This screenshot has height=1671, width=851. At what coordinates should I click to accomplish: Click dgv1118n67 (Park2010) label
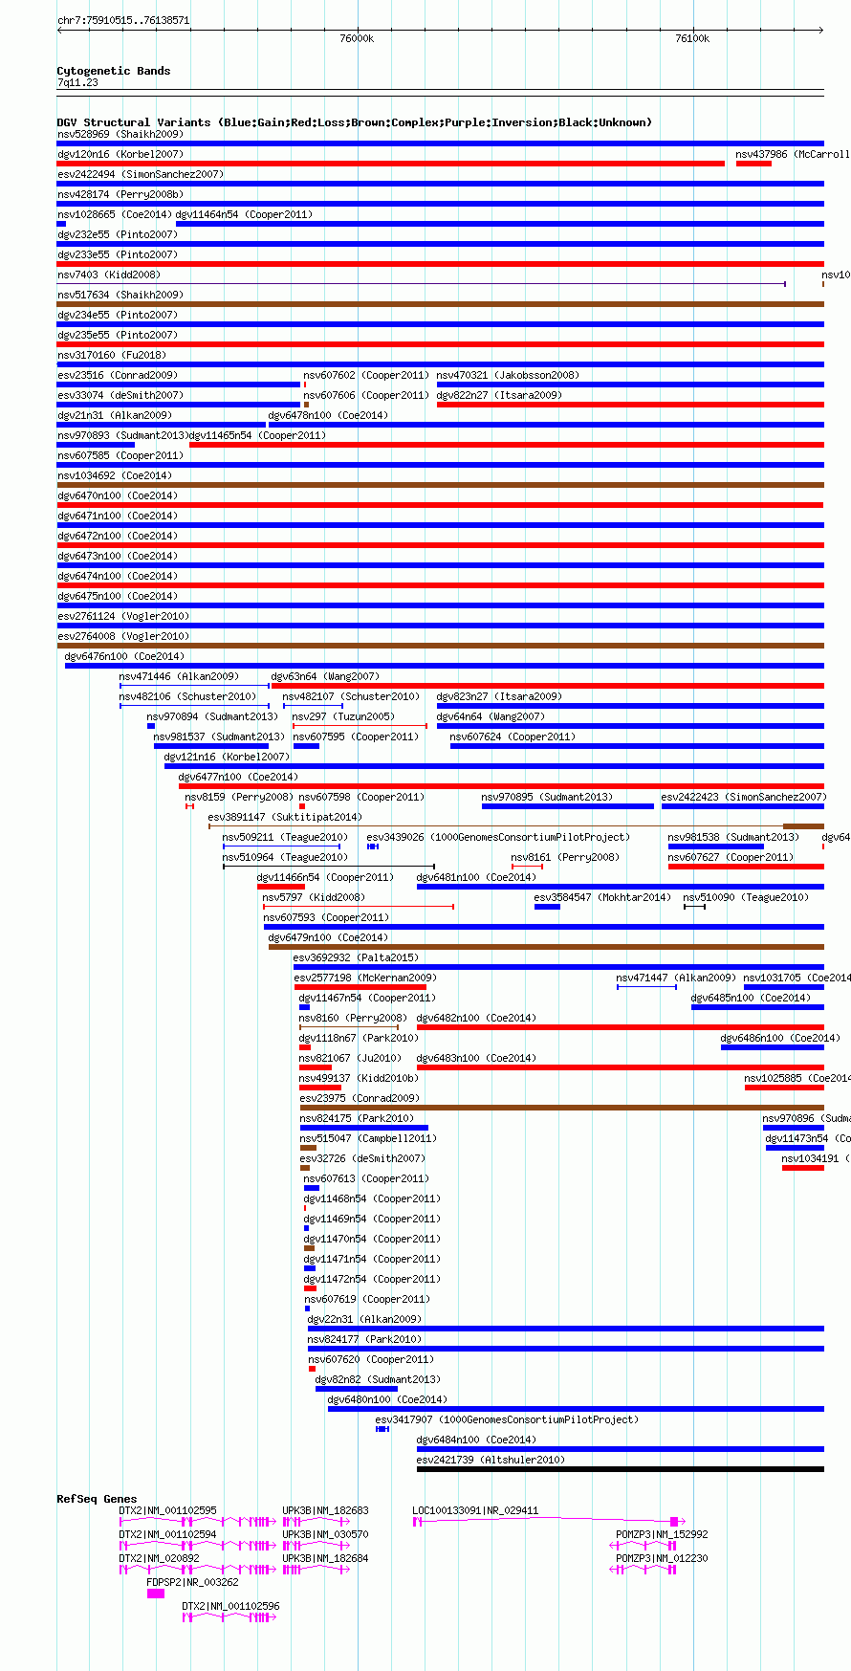coord(359,1038)
